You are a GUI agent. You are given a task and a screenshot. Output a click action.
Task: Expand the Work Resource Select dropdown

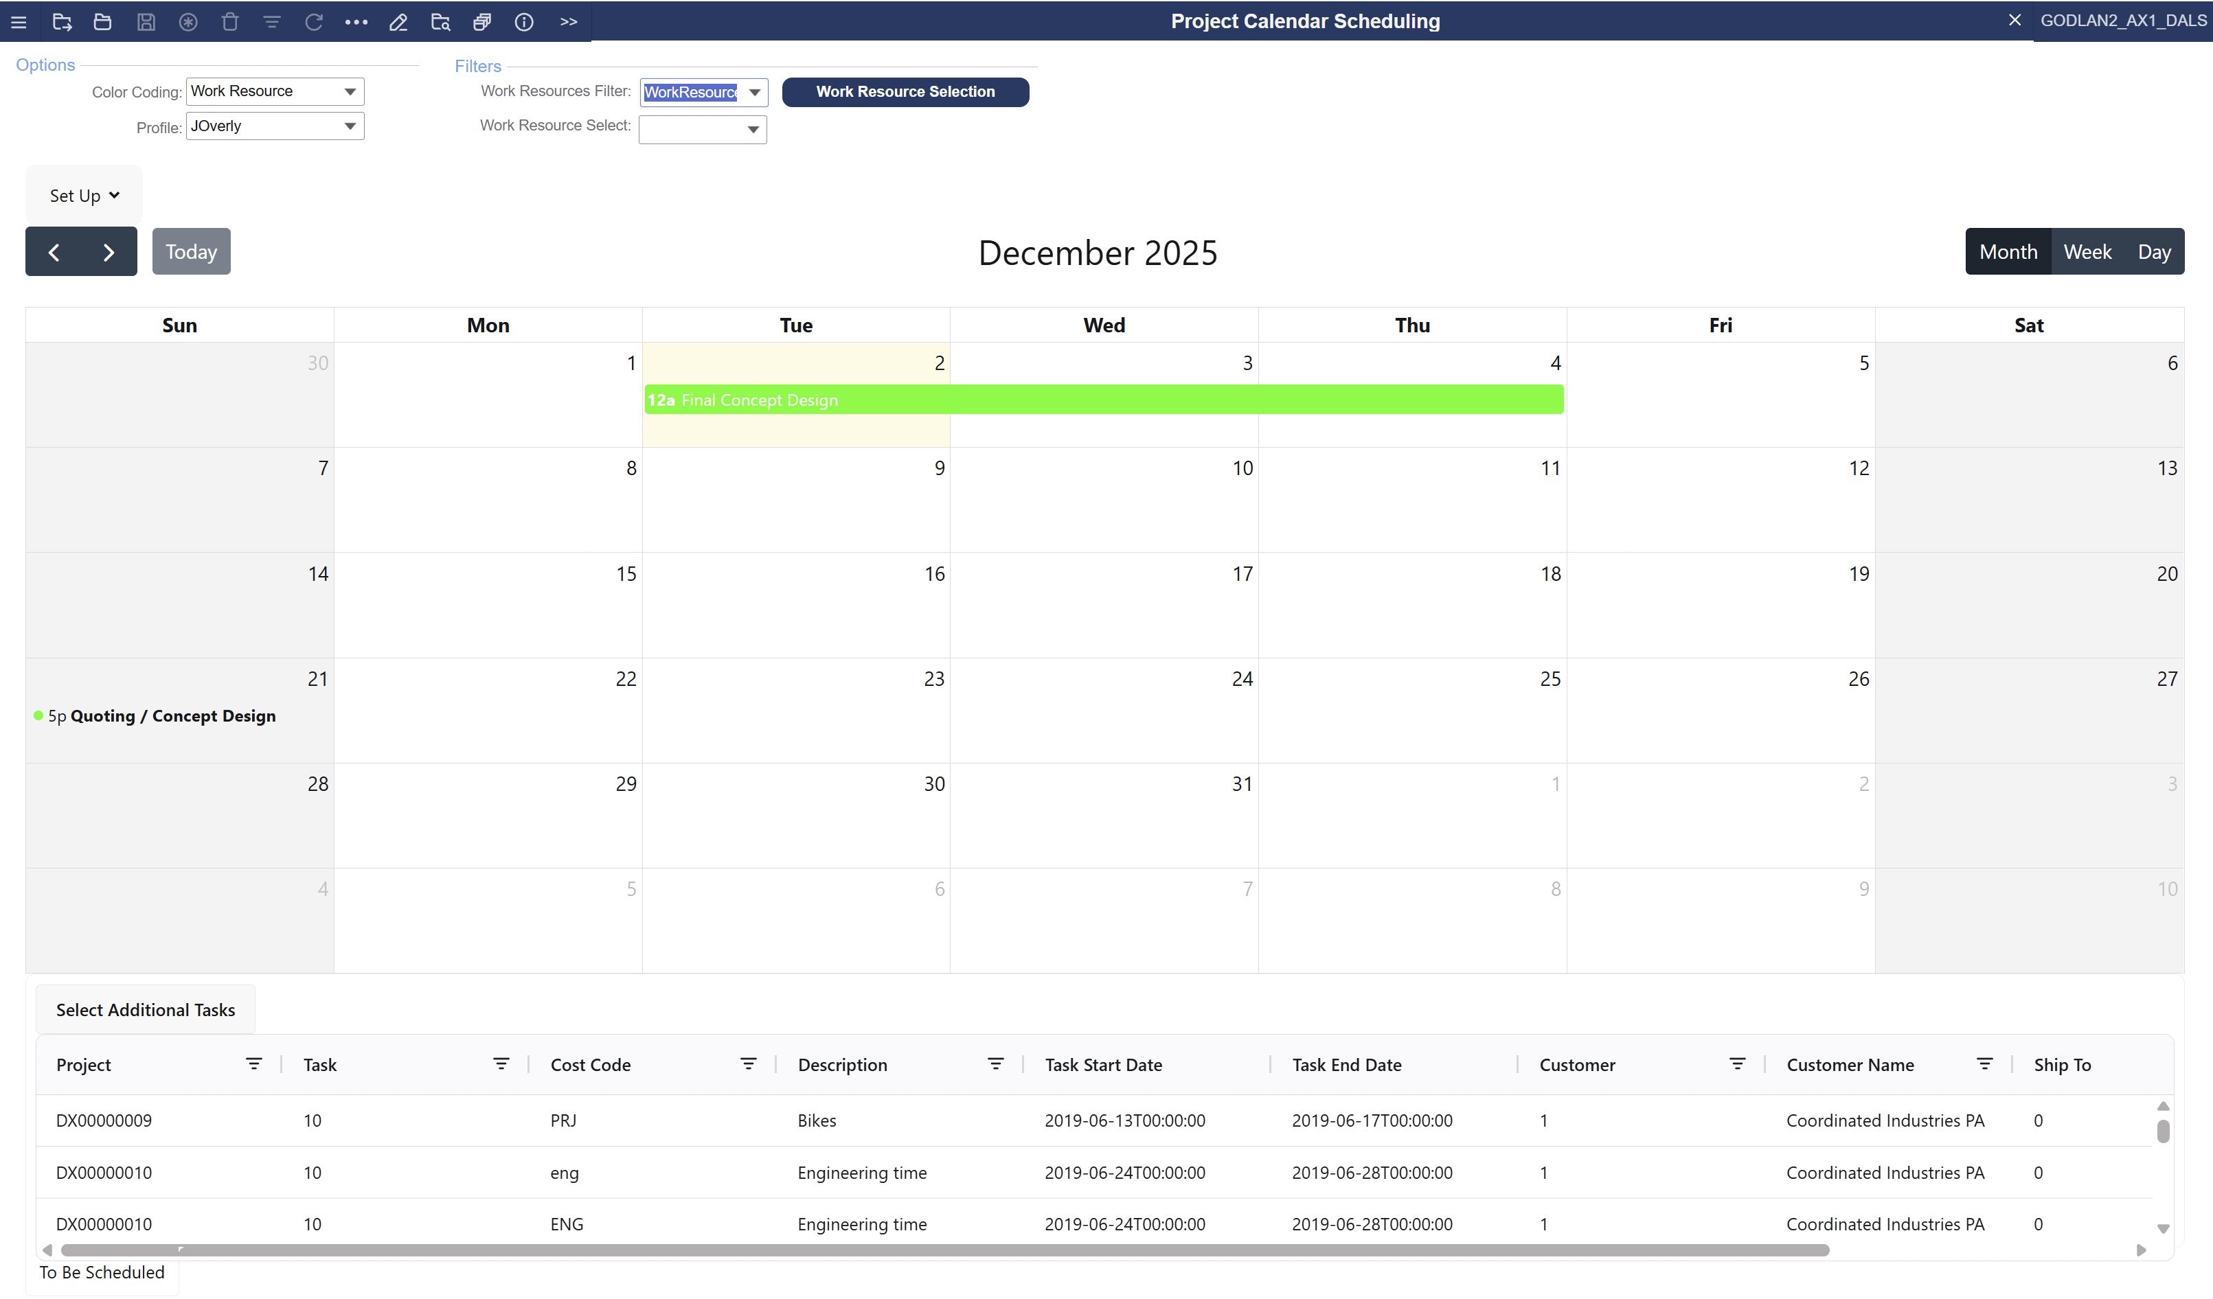(x=702, y=129)
